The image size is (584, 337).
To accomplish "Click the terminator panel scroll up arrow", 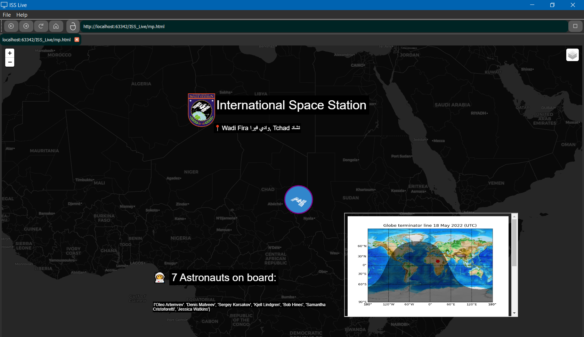I will click(514, 217).
